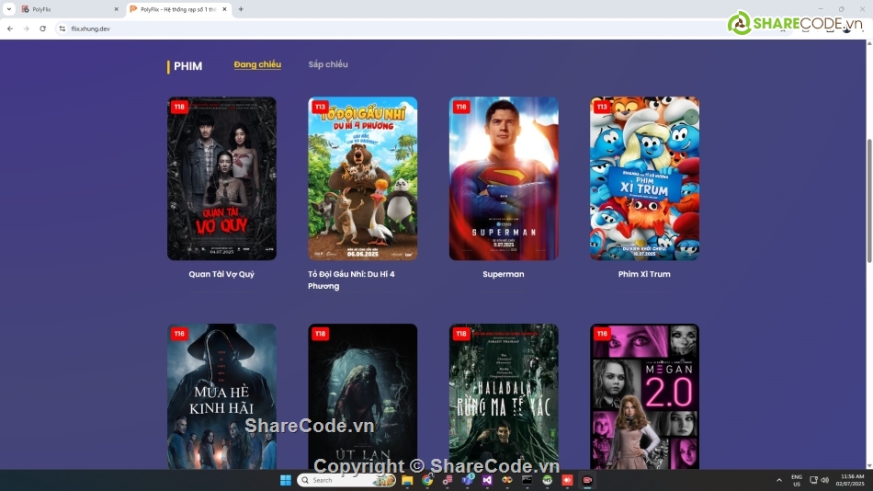Screen dimensions: 873x491
Task: Click the T18 badge on Quan Tài Vợ Quỷ
Action: (x=179, y=107)
